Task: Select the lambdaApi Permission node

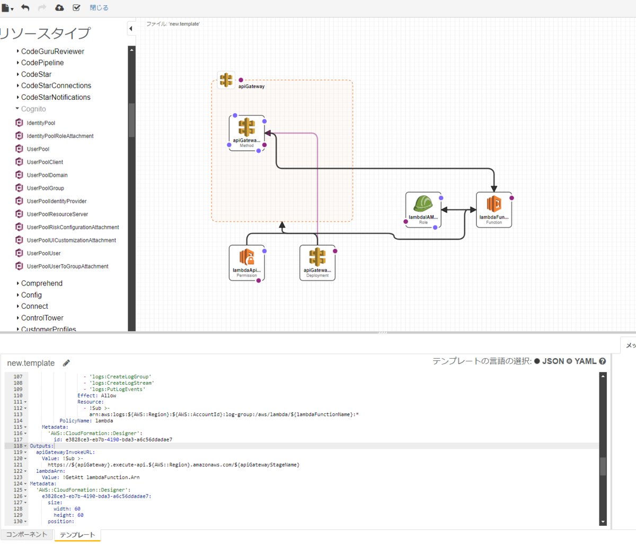Action: pos(247,263)
